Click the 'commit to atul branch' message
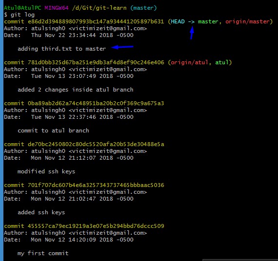Viewport: 278px width, 261px height. coord(53,130)
